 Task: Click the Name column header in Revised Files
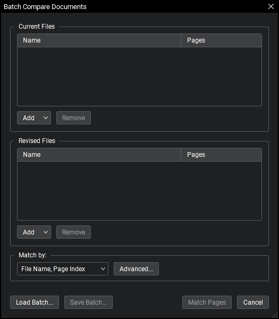point(99,155)
